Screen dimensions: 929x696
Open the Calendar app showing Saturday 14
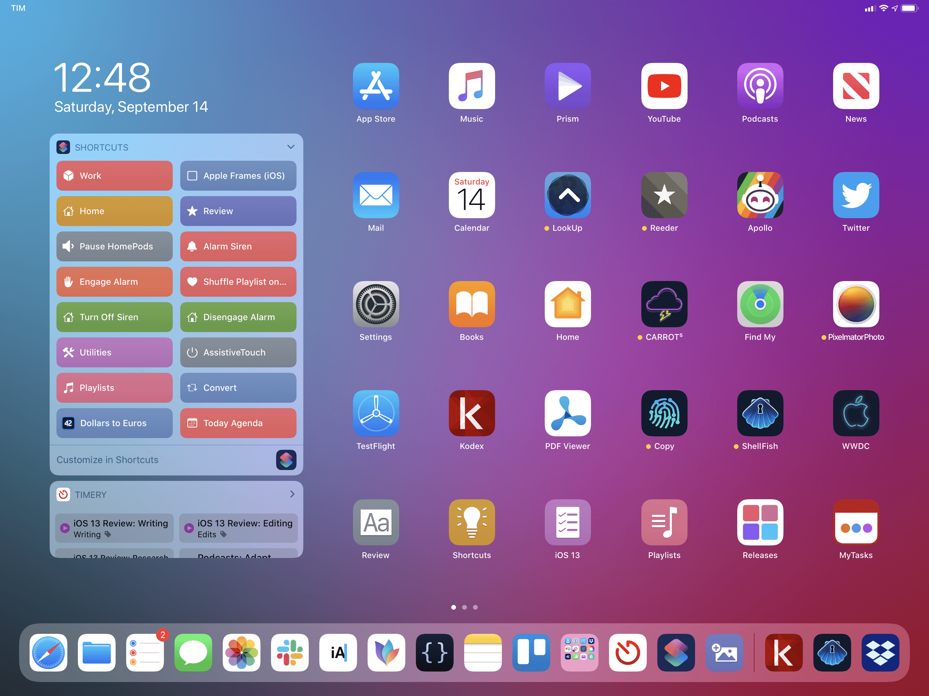[472, 195]
